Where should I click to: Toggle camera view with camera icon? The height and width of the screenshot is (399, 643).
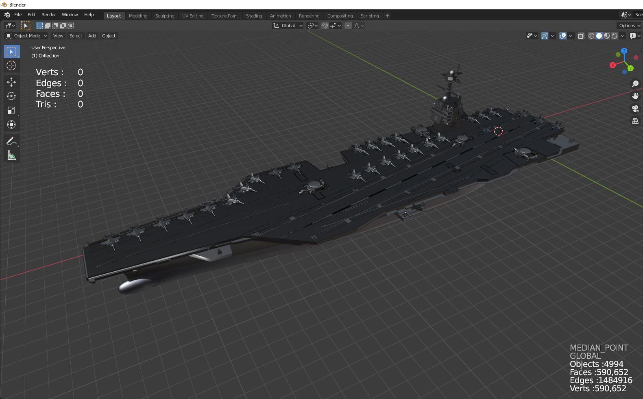click(x=635, y=109)
